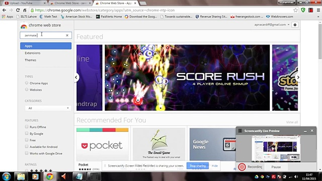Click the Screencastify live preview thumbnail
Viewport: 322px width, 181px height.
276,149
